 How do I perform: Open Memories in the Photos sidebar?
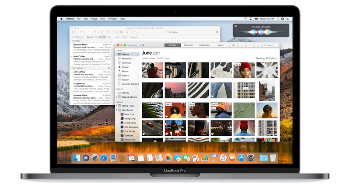coord(126,58)
